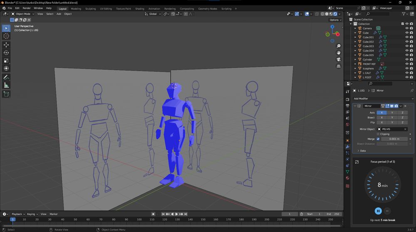Switch to wireframe viewport shading
Screen dimensions: 416x232
click(x=322, y=14)
